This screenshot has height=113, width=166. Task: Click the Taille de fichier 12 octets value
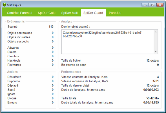click(x=152, y=60)
